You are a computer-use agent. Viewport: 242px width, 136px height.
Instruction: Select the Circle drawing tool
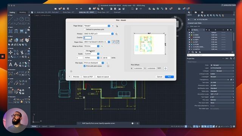[x=22, y=19]
